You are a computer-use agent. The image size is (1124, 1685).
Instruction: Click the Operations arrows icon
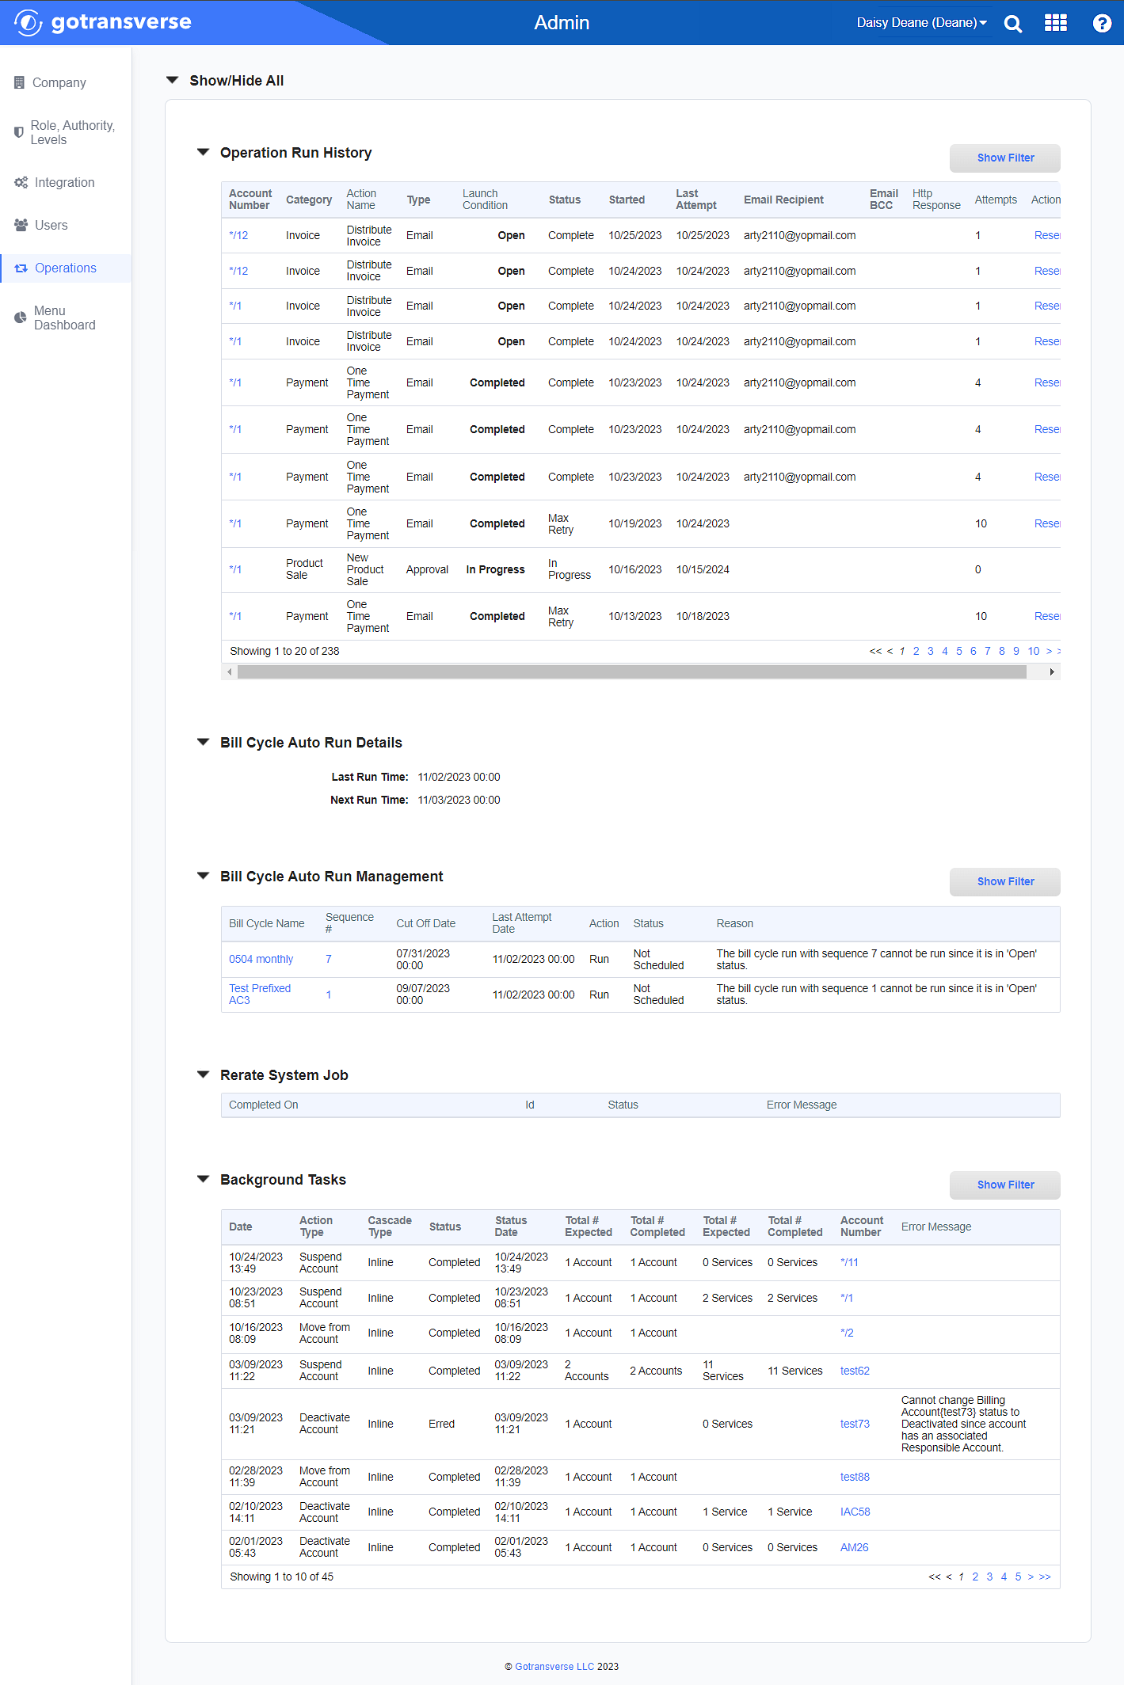(21, 268)
